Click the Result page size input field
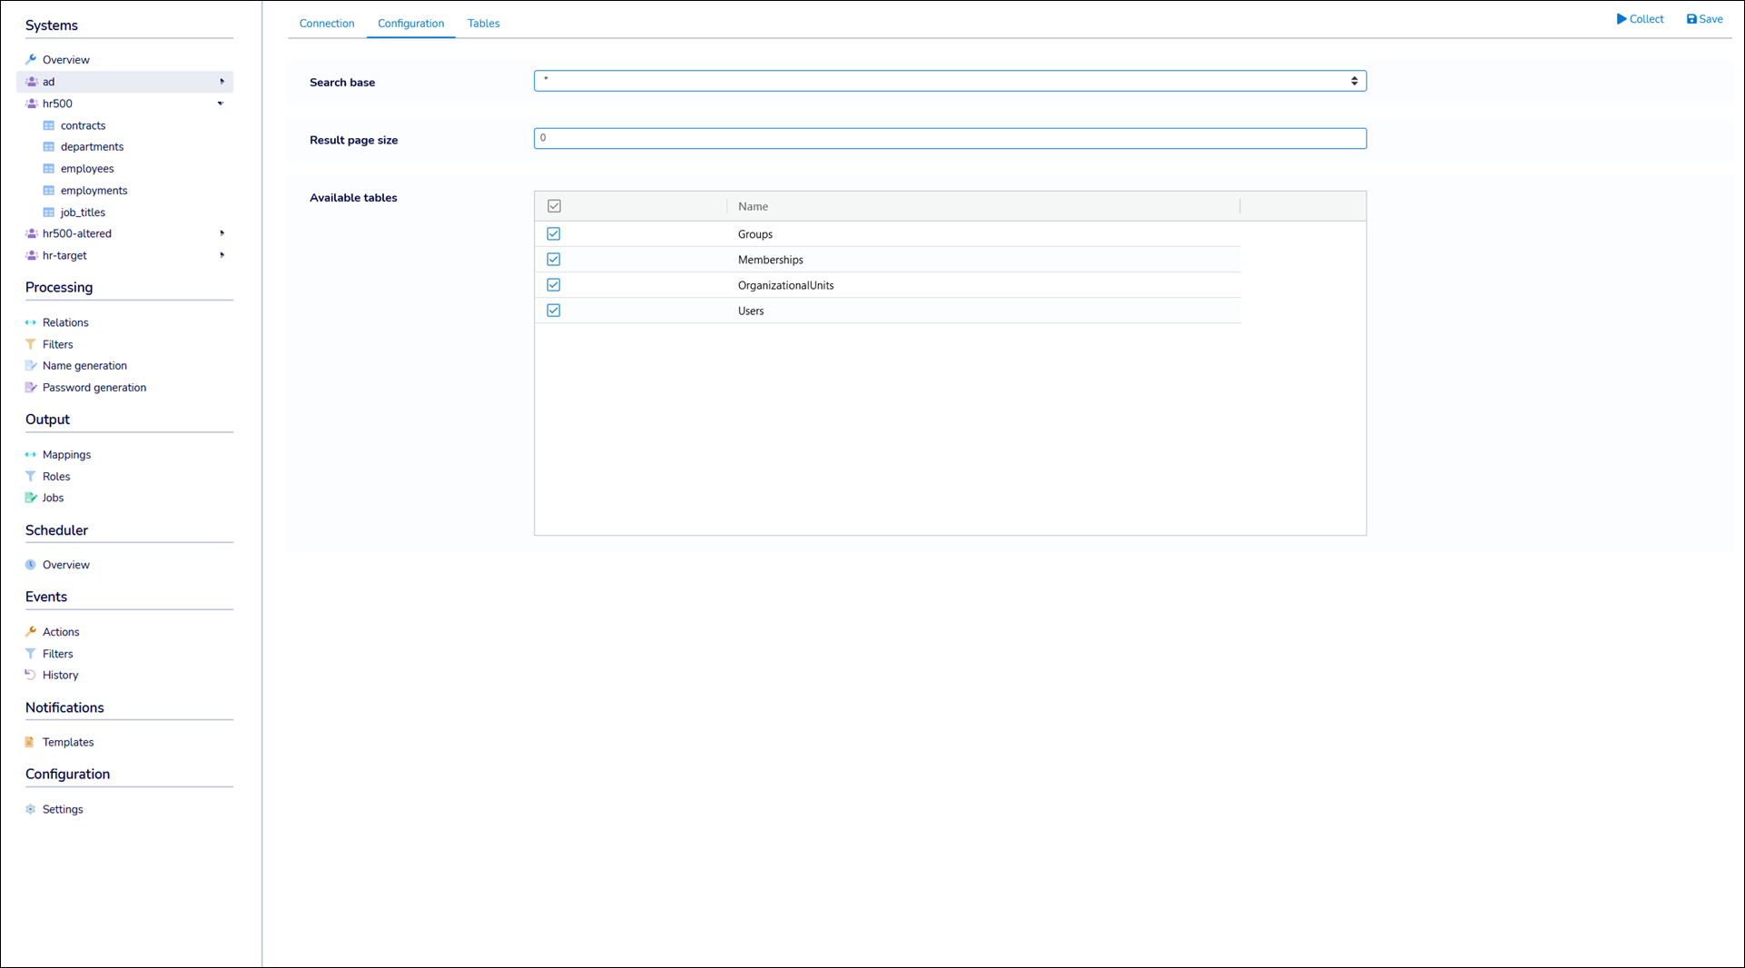1745x968 pixels. tap(950, 138)
